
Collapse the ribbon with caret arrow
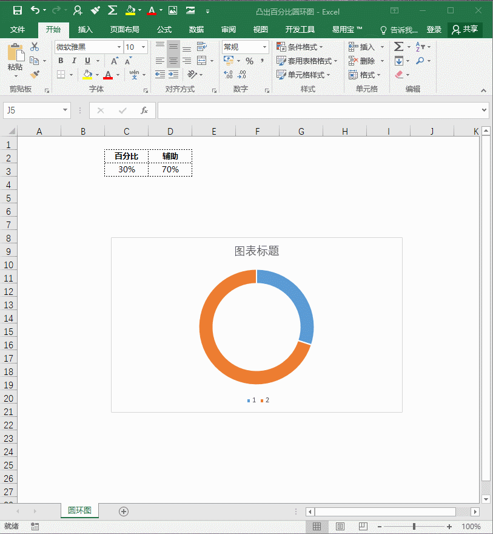(483, 90)
